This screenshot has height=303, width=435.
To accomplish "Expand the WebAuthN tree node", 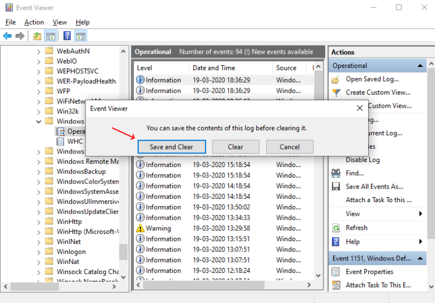I will pos(39,52).
